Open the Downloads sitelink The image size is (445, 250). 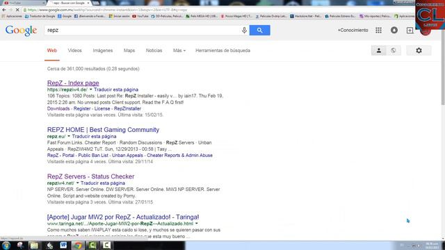[x=58, y=108]
